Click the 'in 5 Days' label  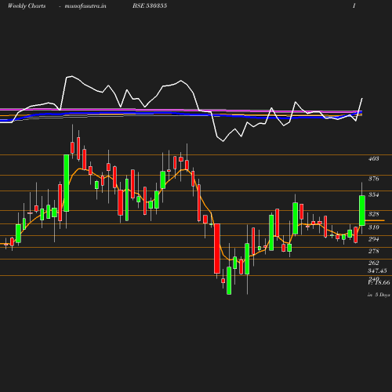click(379, 295)
